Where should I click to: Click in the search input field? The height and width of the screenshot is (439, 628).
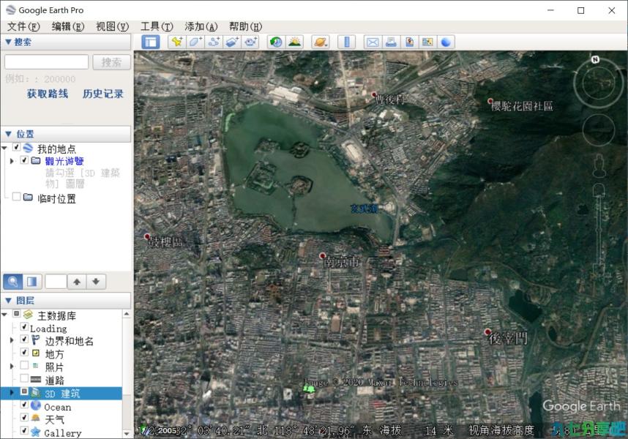[46, 62]
